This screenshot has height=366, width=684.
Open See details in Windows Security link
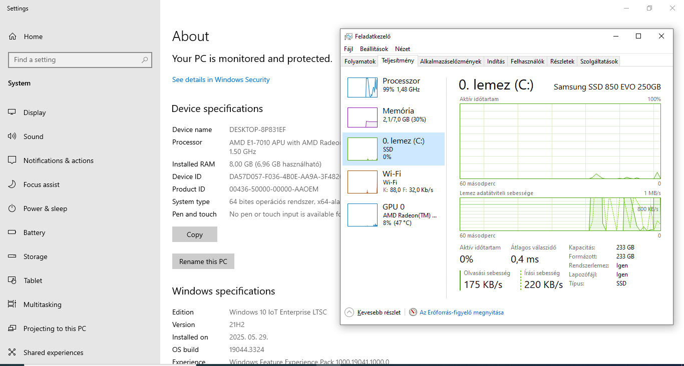pyautogui.click(x=221, y=79)
